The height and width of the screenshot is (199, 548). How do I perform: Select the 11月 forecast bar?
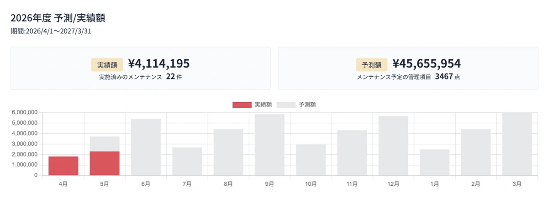tap(352, 153)
